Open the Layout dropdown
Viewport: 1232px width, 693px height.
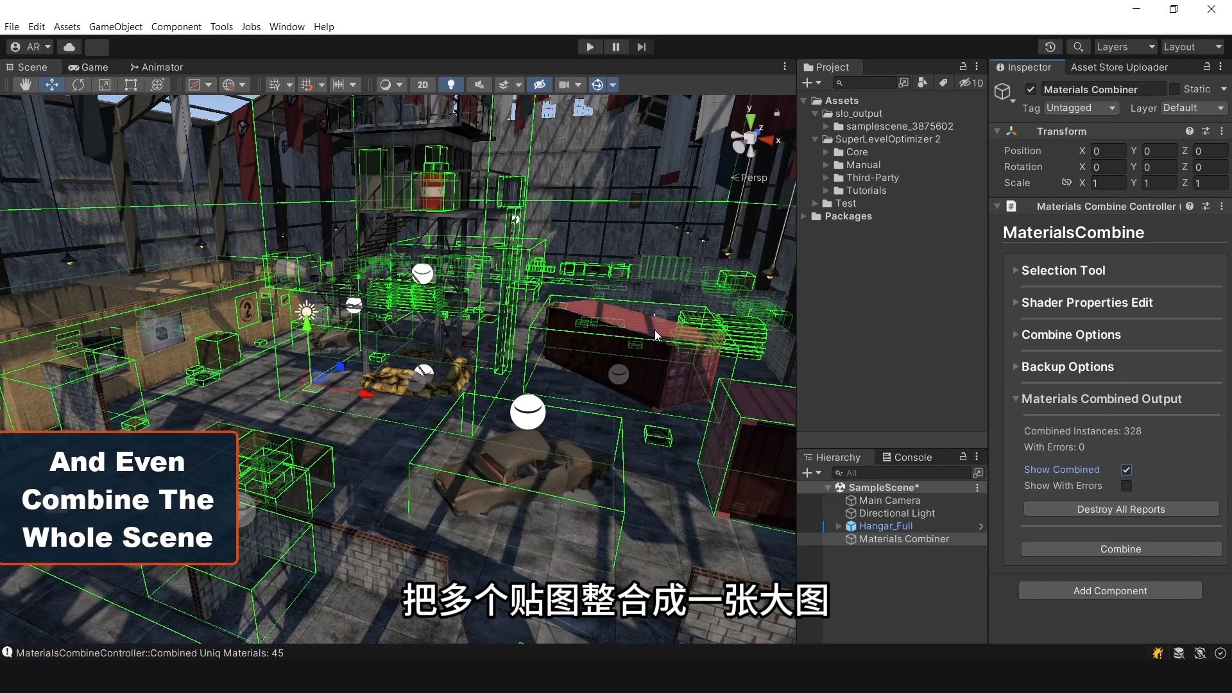pos(1193,47)
